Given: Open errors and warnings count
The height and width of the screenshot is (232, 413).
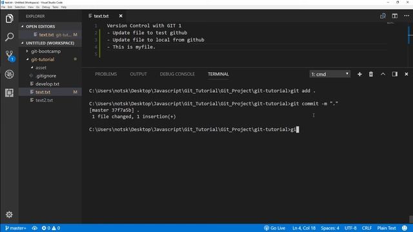Looking at the screenshot, I should pyautogui.click(x=51, y=228).
